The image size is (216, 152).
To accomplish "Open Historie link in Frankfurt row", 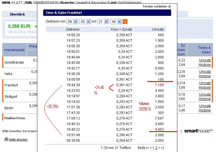I will pos(205,88).
